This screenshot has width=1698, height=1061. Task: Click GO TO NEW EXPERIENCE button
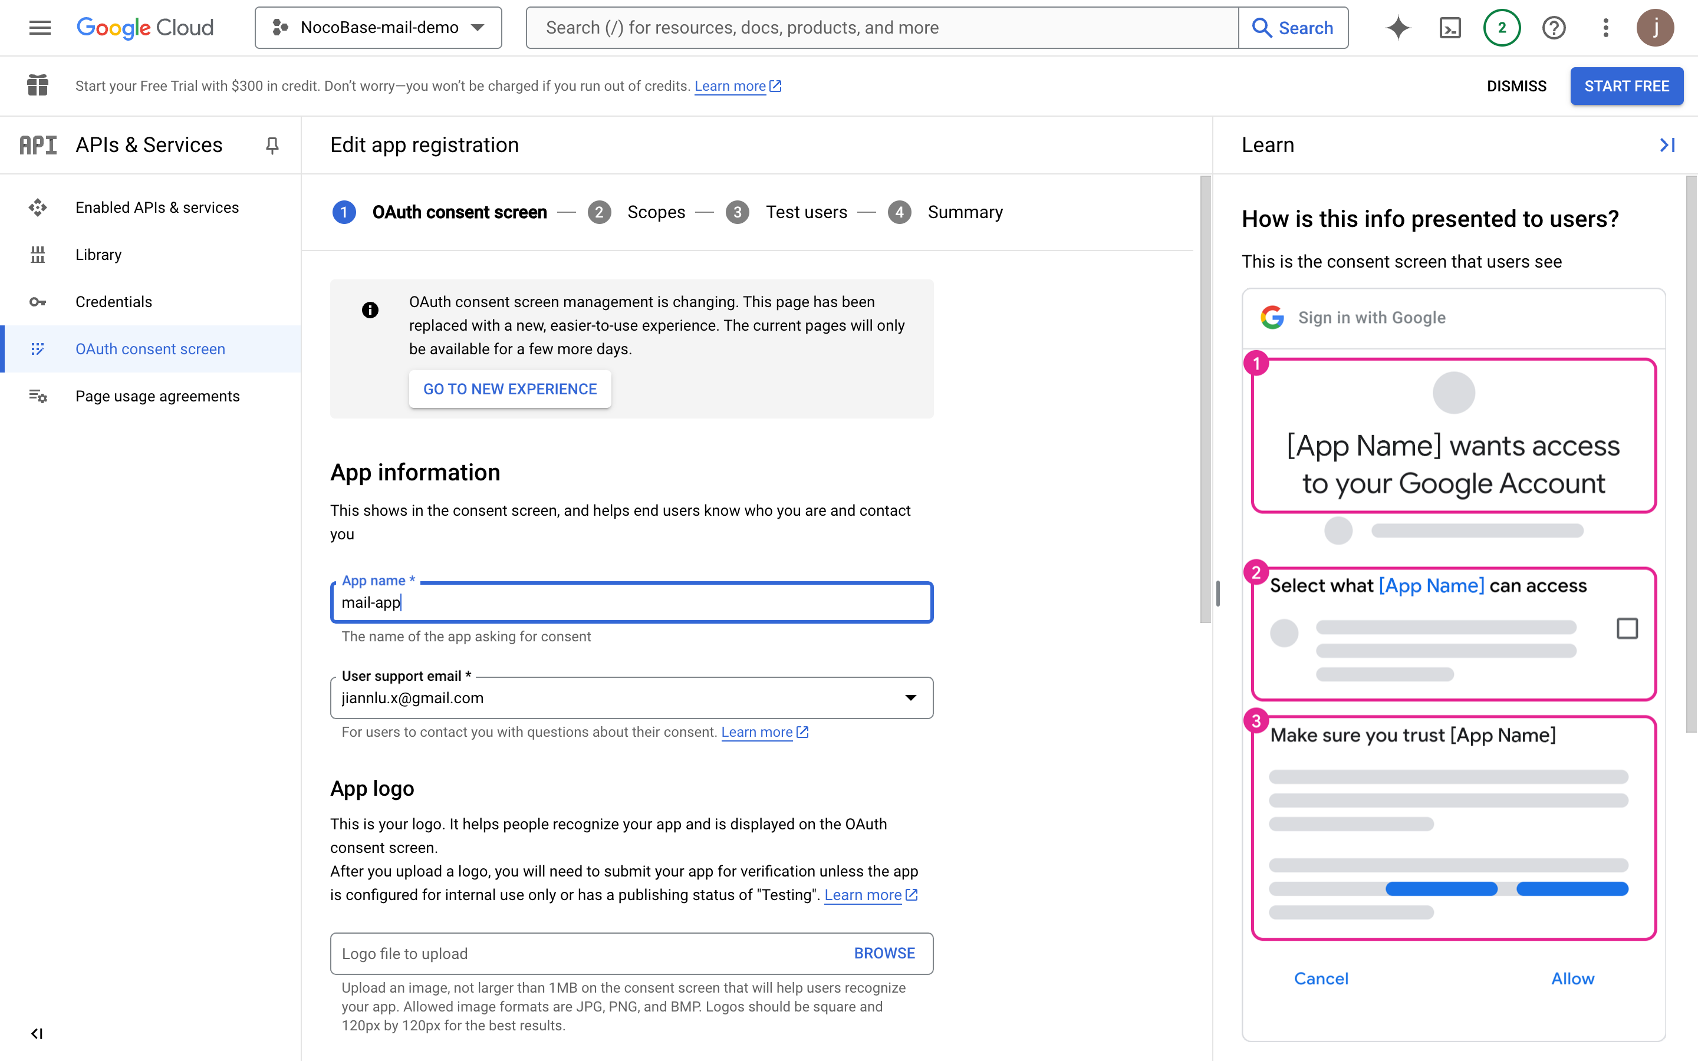[510, 389]
